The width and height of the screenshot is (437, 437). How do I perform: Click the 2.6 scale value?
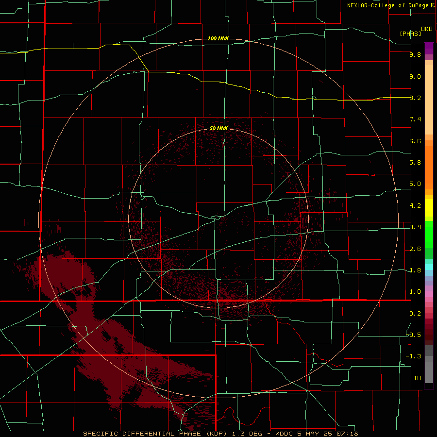pos(415,249)
